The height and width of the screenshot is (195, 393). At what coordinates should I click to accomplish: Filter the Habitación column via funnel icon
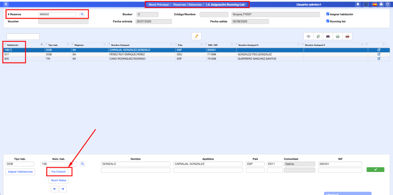[5, 44]
